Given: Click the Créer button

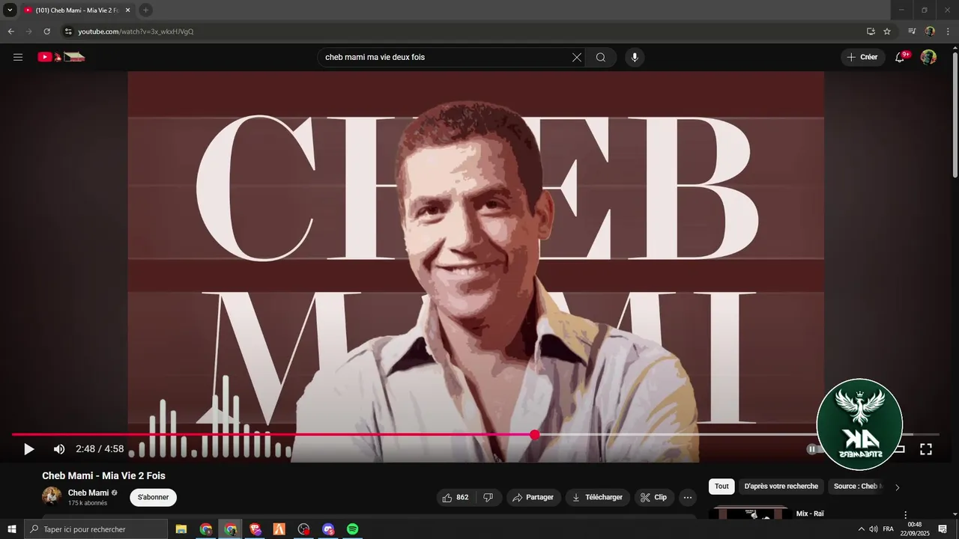Looking at the screenshot, I should point(862,57).
